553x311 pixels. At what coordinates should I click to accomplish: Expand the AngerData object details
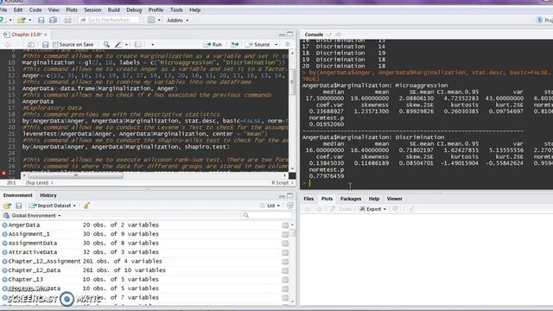click(4, 225)
